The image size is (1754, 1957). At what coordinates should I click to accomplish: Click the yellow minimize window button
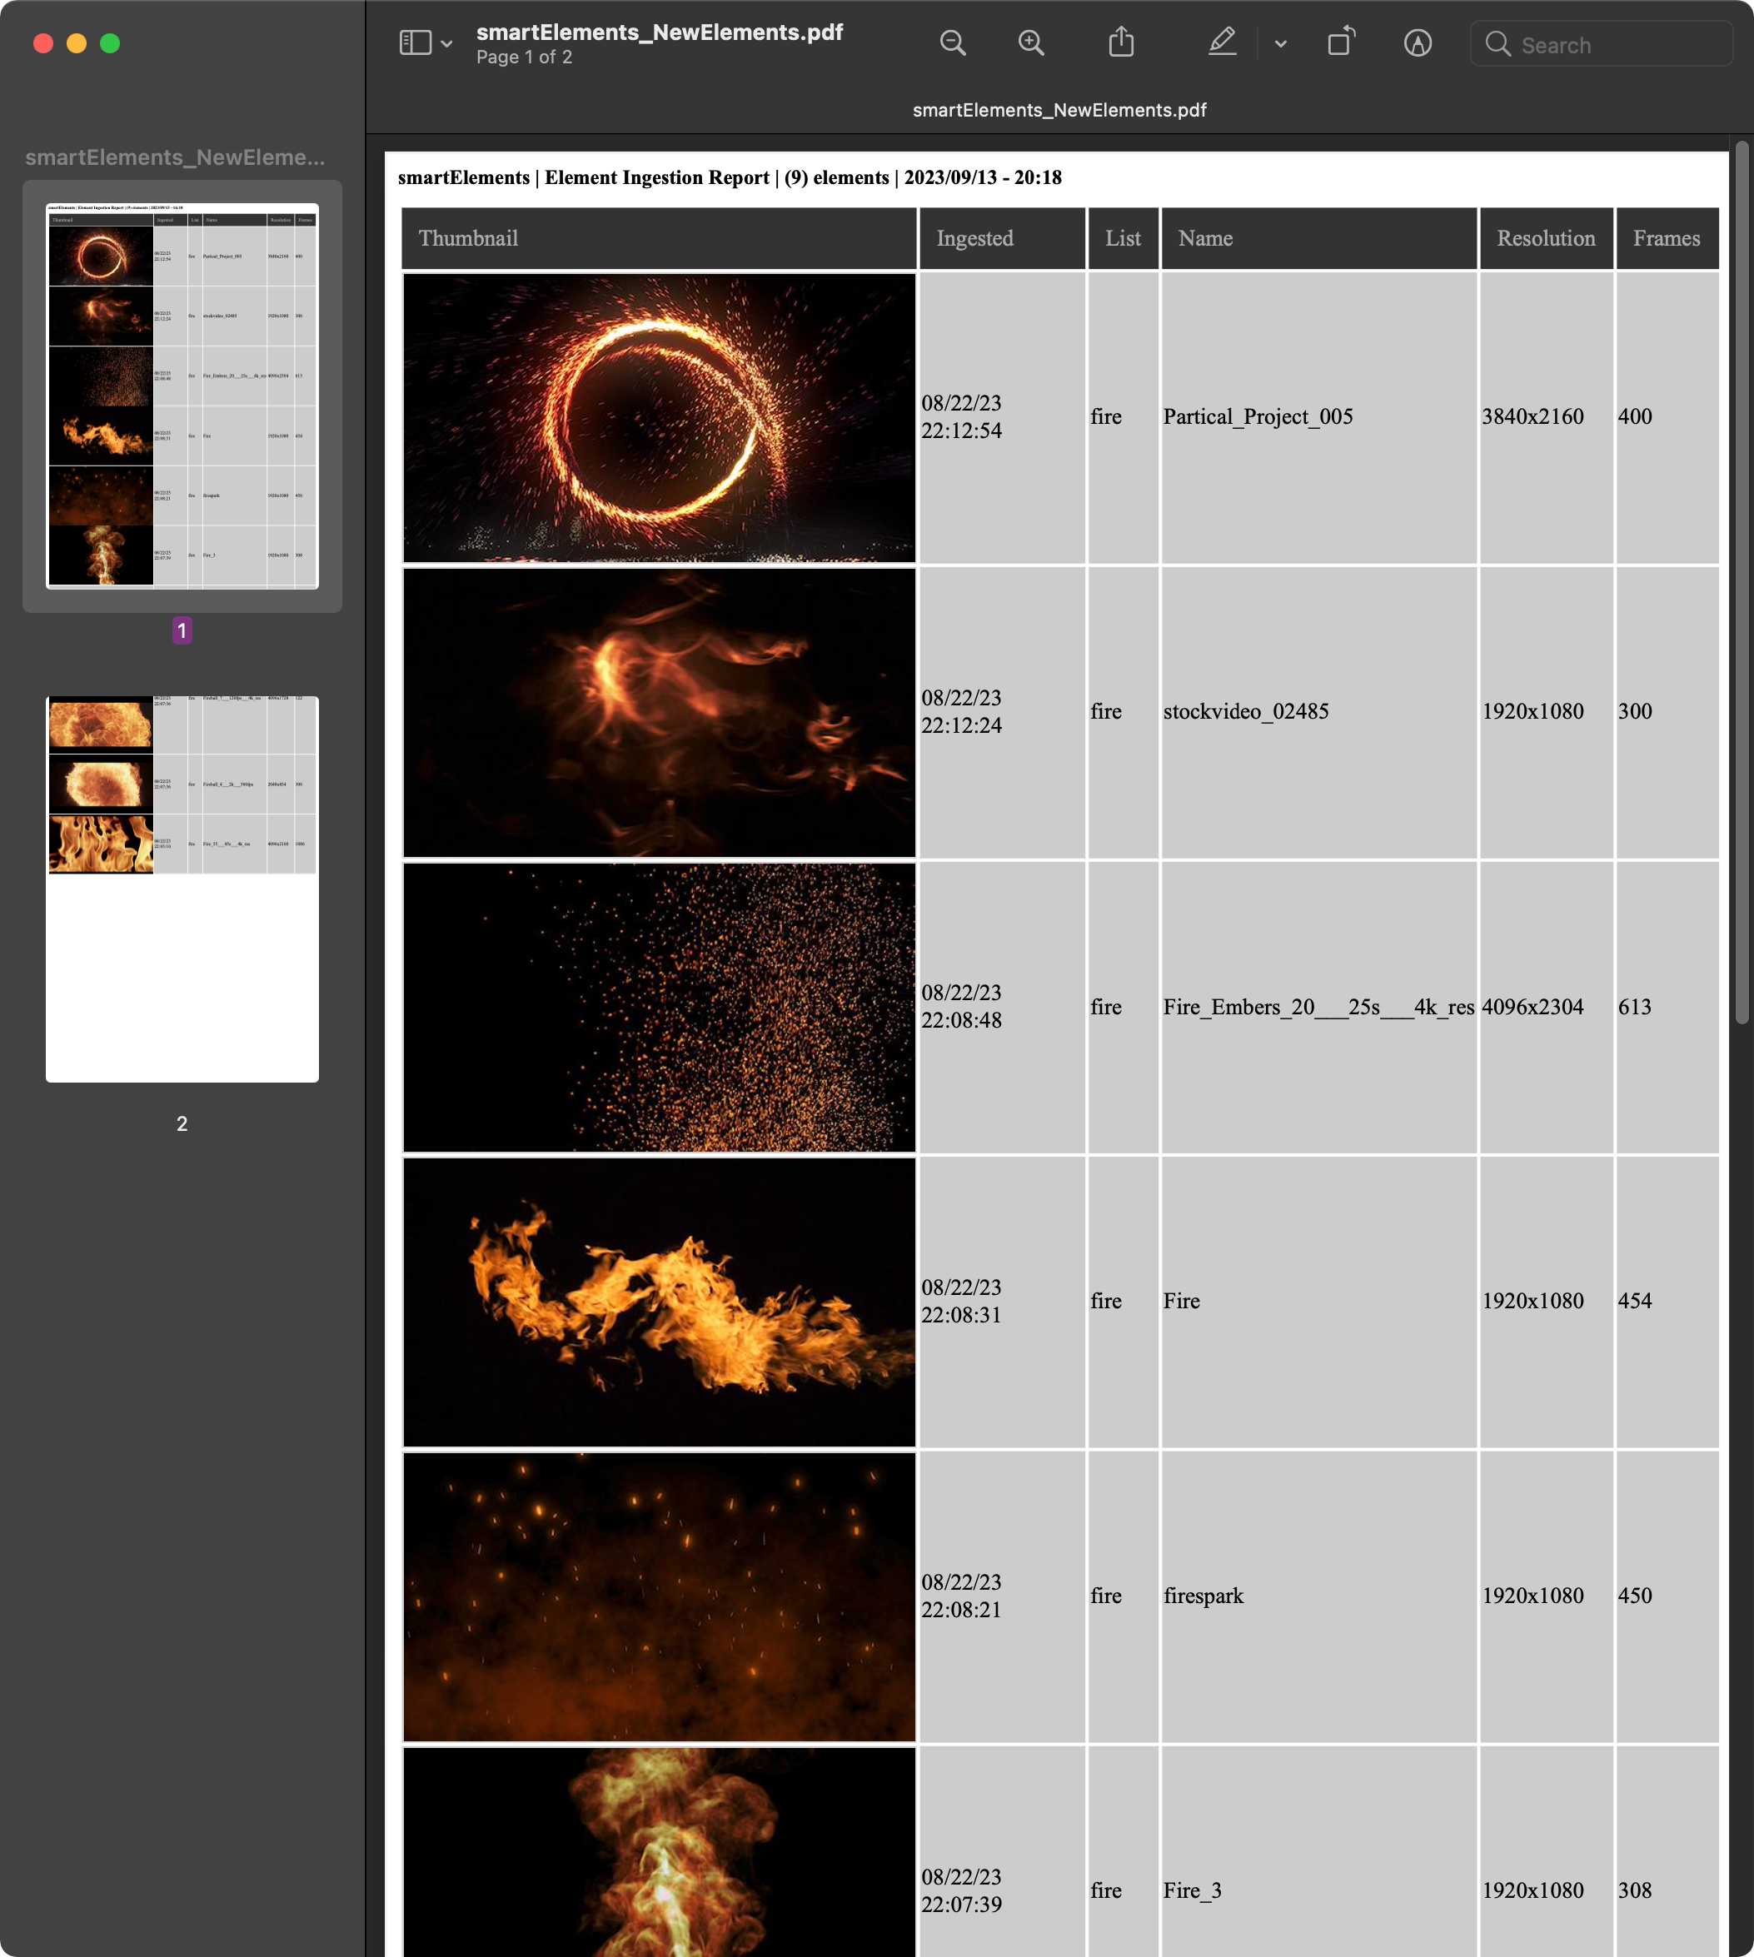(77, 43)
